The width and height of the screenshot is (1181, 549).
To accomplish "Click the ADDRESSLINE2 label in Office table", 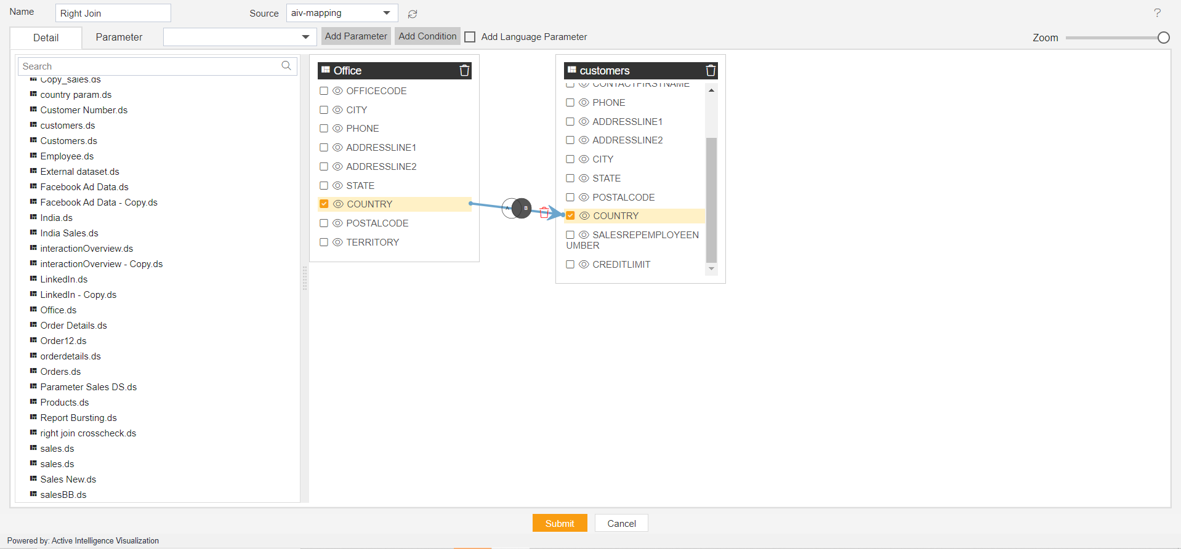I will pos(381,166).
